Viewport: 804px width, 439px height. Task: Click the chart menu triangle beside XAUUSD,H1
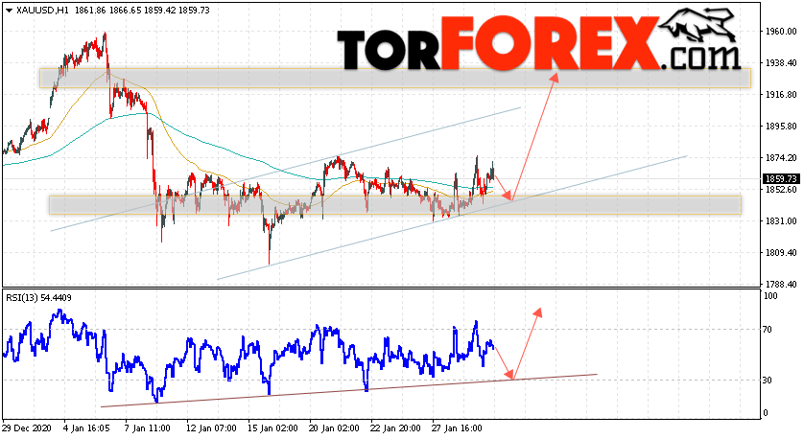pyautogui.click(x=9, y=11)
